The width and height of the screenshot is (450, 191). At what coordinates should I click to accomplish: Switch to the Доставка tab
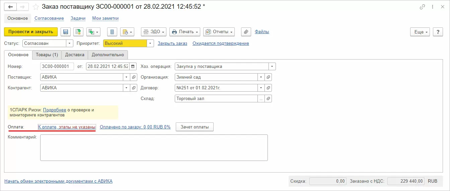pyautogui.click(x=75, y=55)
